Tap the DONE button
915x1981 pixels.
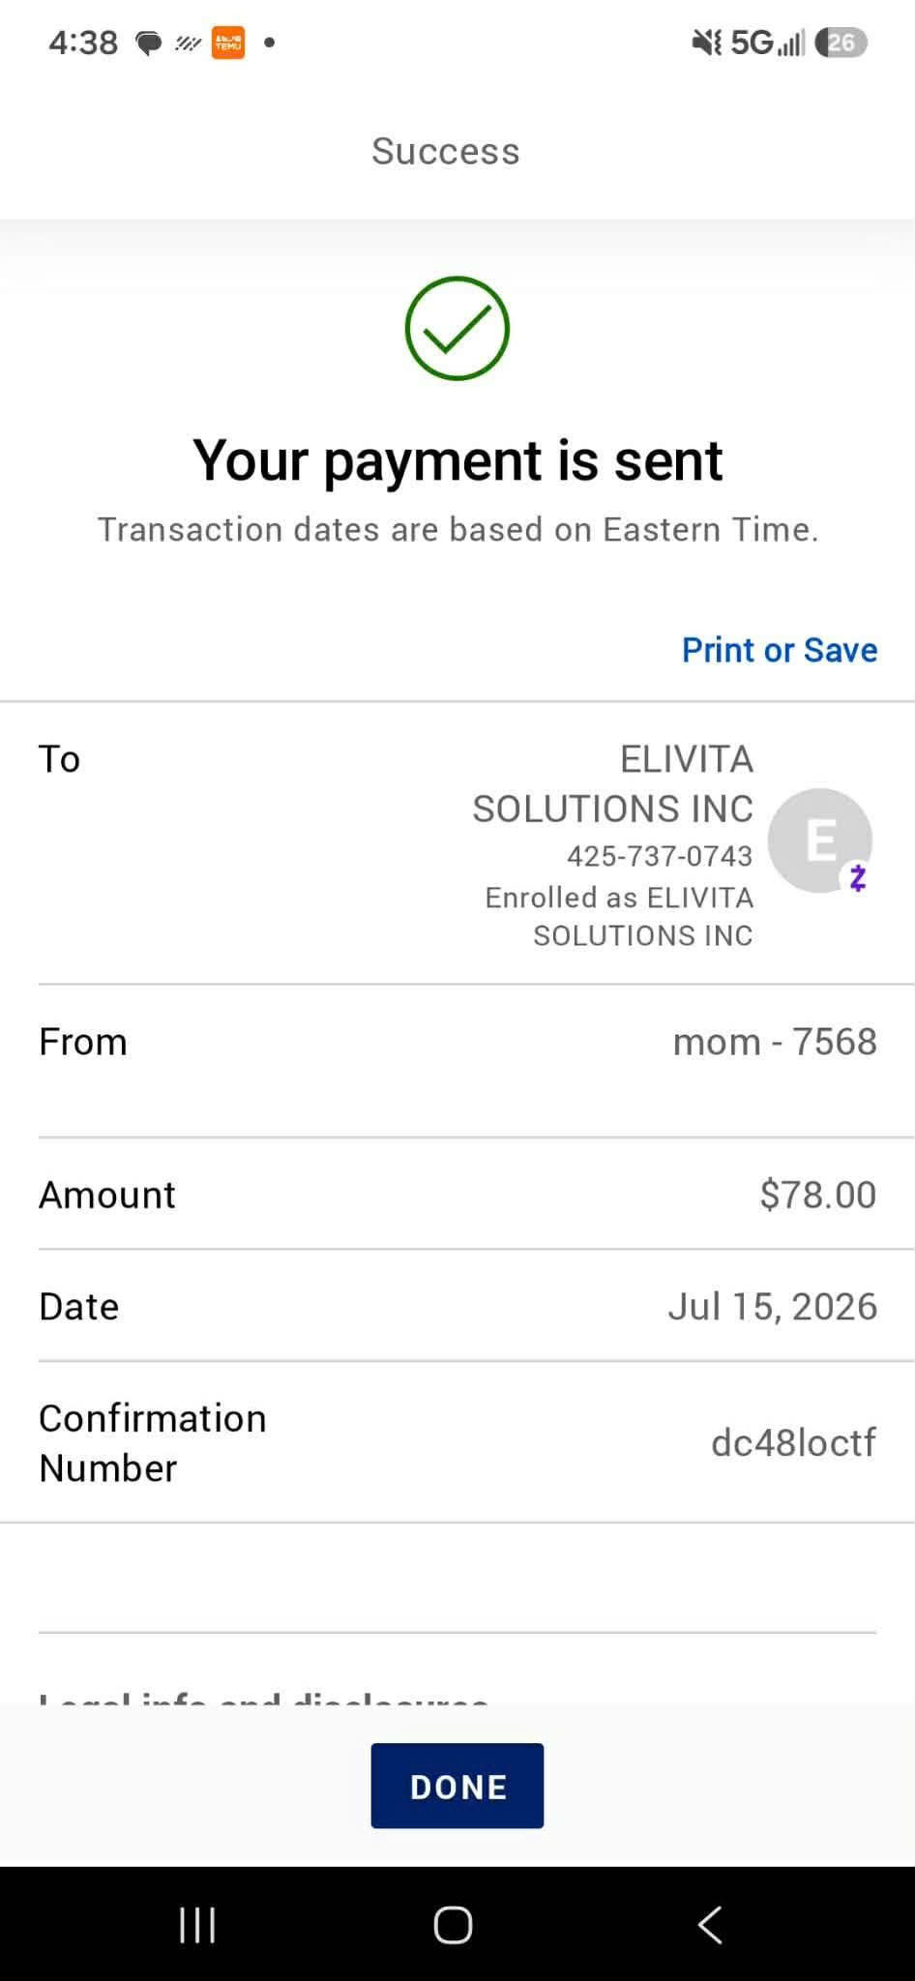click(457, 1786)
